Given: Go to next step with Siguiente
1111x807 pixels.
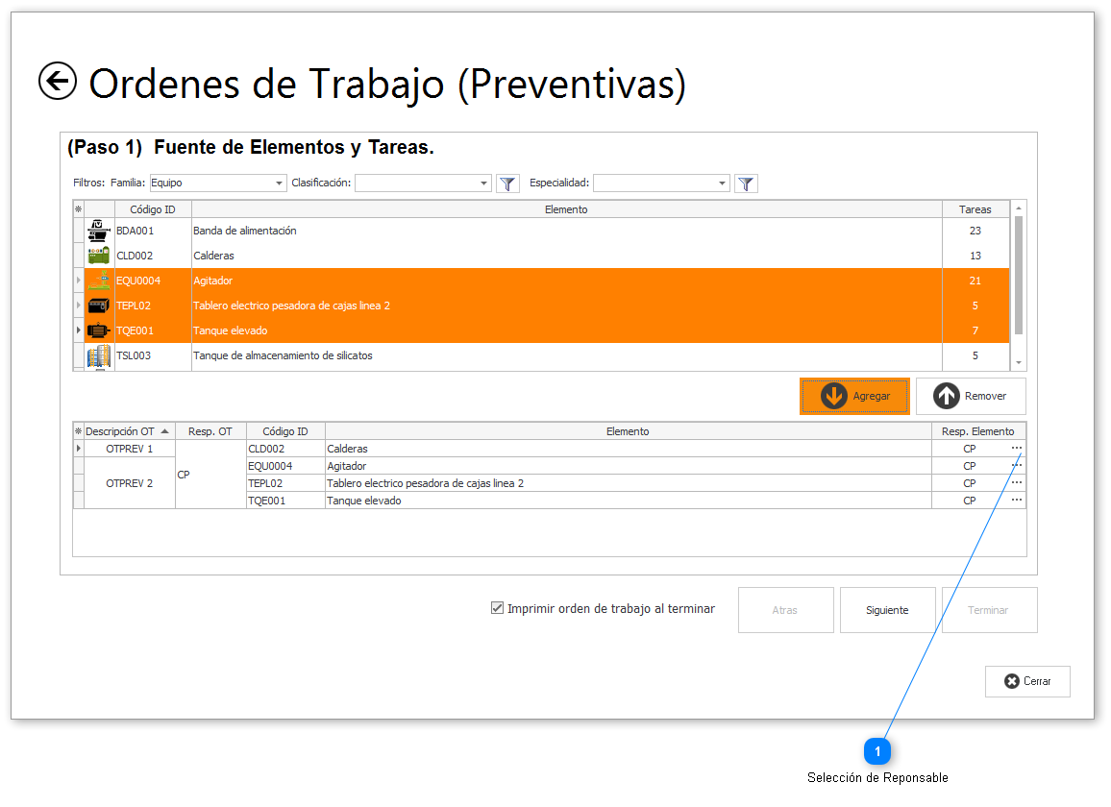Looking at the screenshot, I should click(887, 610).
